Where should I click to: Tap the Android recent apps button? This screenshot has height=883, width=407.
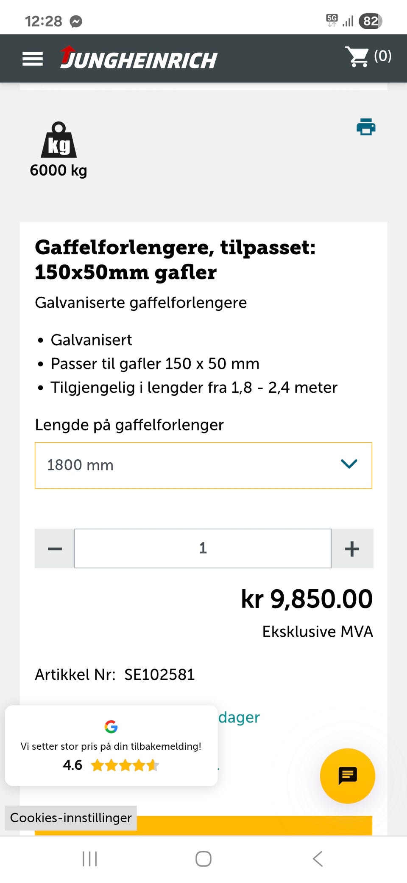(x=89, y=858)
